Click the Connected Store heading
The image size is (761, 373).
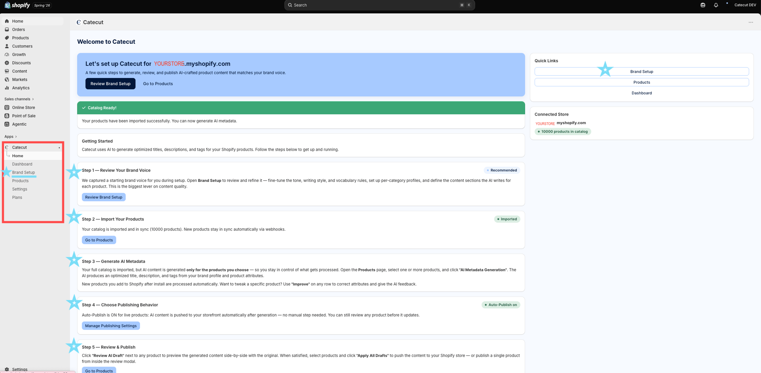[x=551, y=114]
